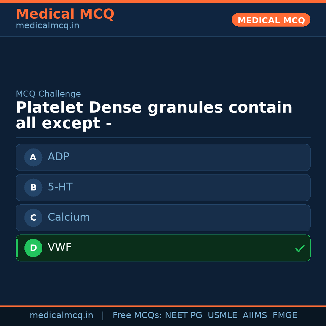This screenshot has height=326, width=326.
Task: Click the orange MEDICAL MCQ badge
Action: [x=271, y=20]
